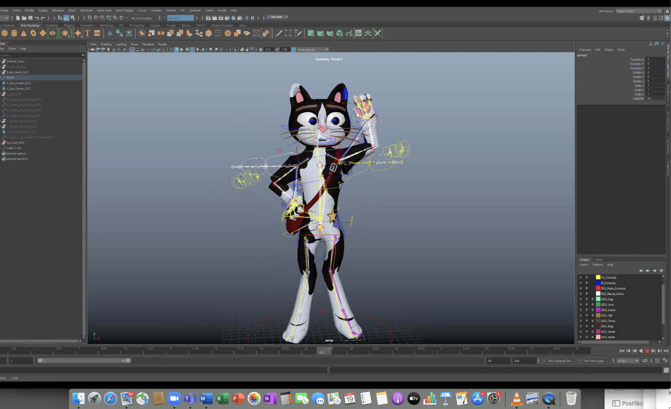Click Stop playback red square
Image resolution: width=671 pixels, height=409 pixels.
pyautogui.click(x=647, y=351)
